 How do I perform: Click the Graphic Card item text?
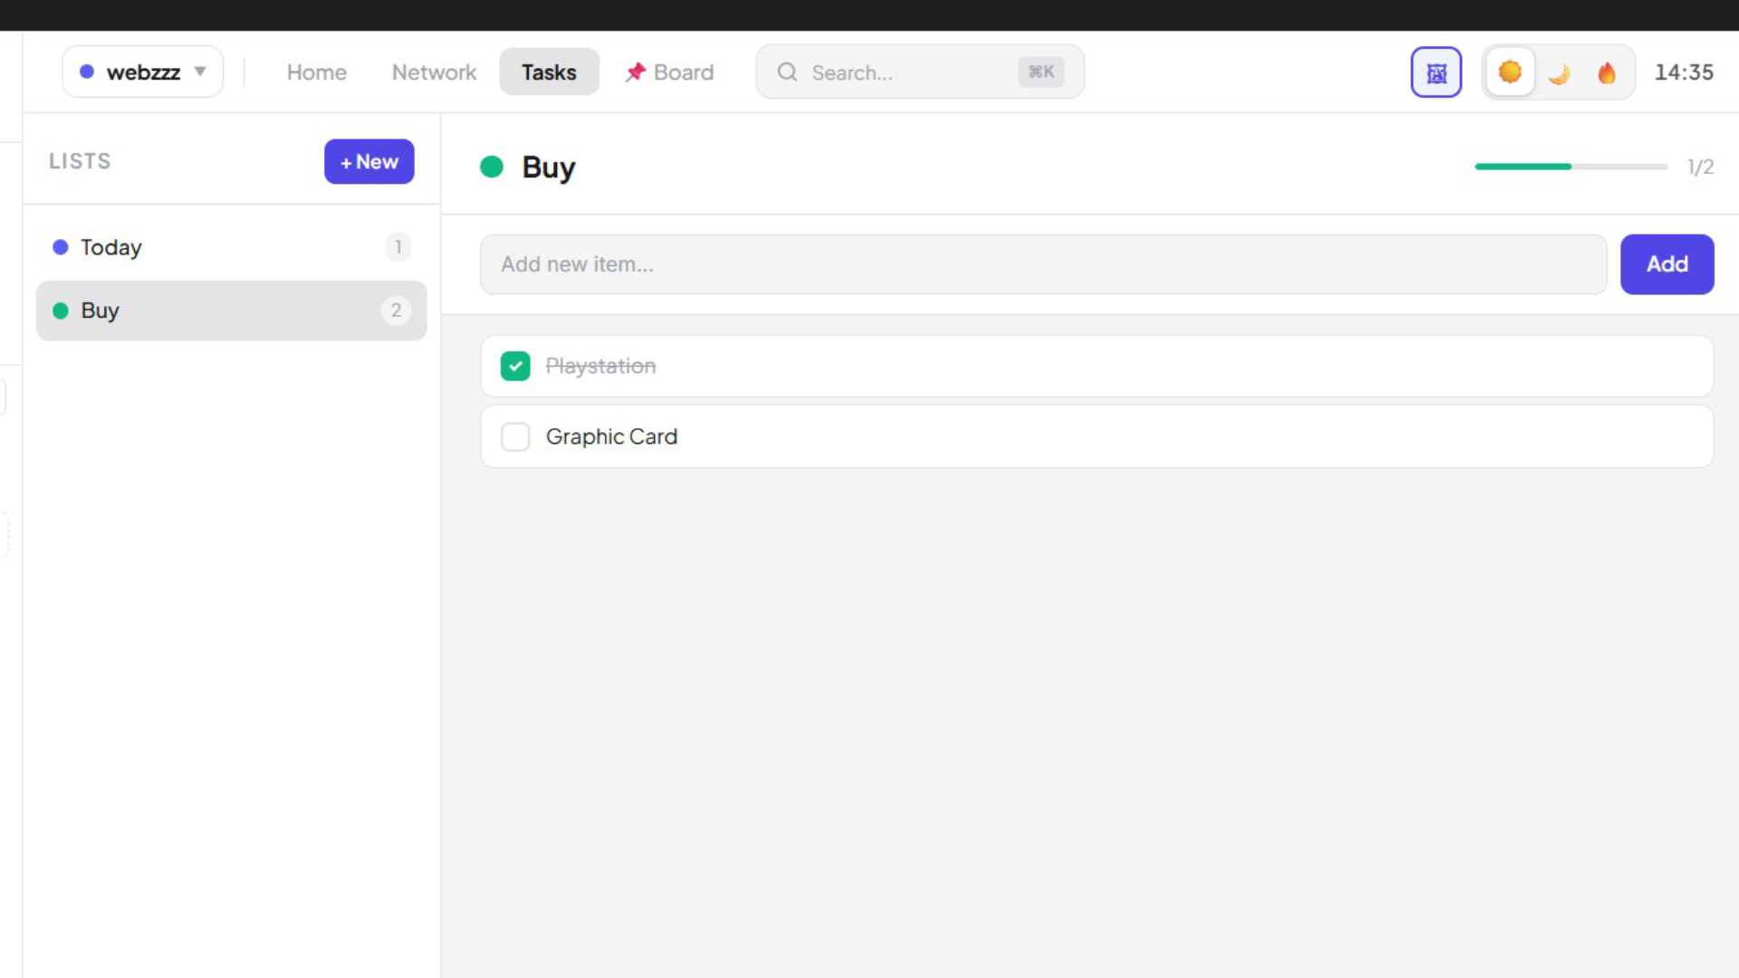tap(611, 436)
